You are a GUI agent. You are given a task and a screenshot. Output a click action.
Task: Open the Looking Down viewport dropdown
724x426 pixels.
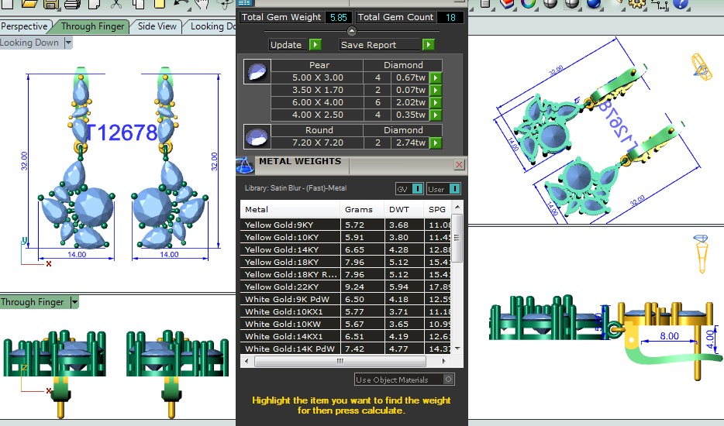(68, 43)
